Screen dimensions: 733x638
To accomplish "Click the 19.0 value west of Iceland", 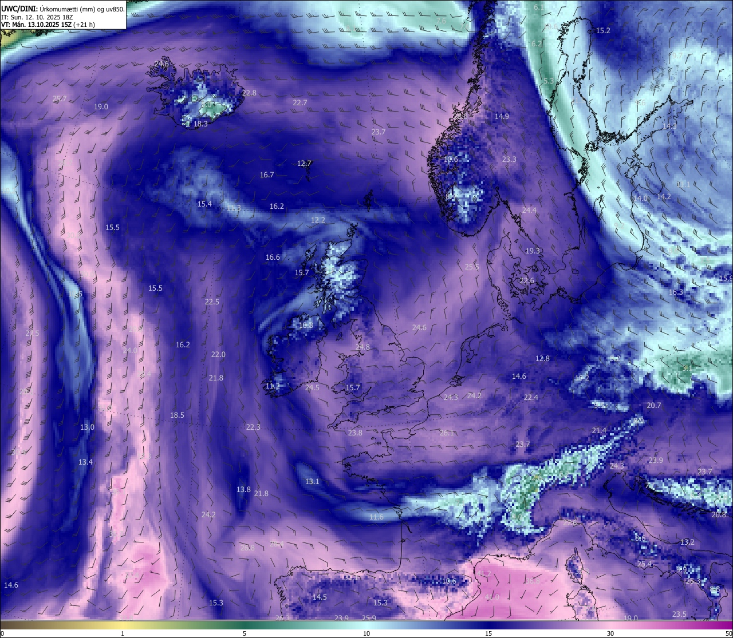I will pos(101,106).
